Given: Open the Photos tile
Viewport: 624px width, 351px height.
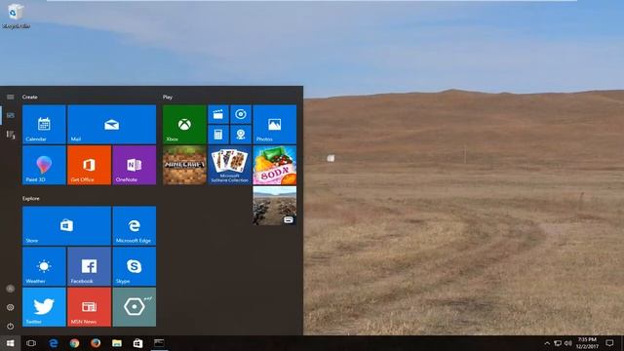Looking at the screenshot, I should [x=275, y=124].
